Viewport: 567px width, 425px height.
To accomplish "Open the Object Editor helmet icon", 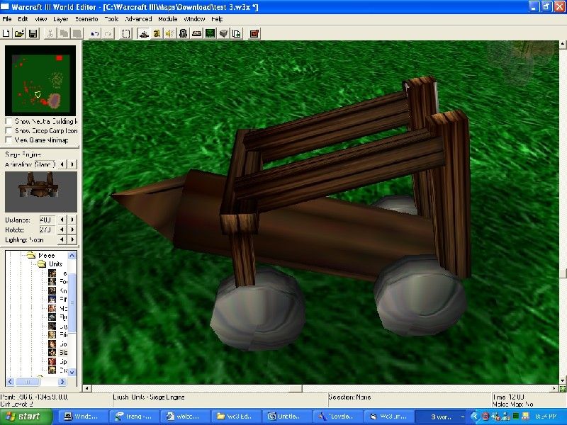I will tap(184, 33).
